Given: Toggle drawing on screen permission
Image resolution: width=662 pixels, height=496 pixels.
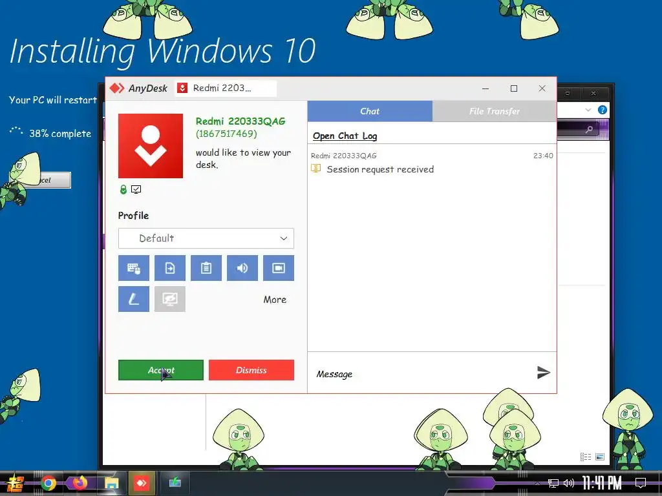Looking at the screenshot, I should [x=133, y=299].
